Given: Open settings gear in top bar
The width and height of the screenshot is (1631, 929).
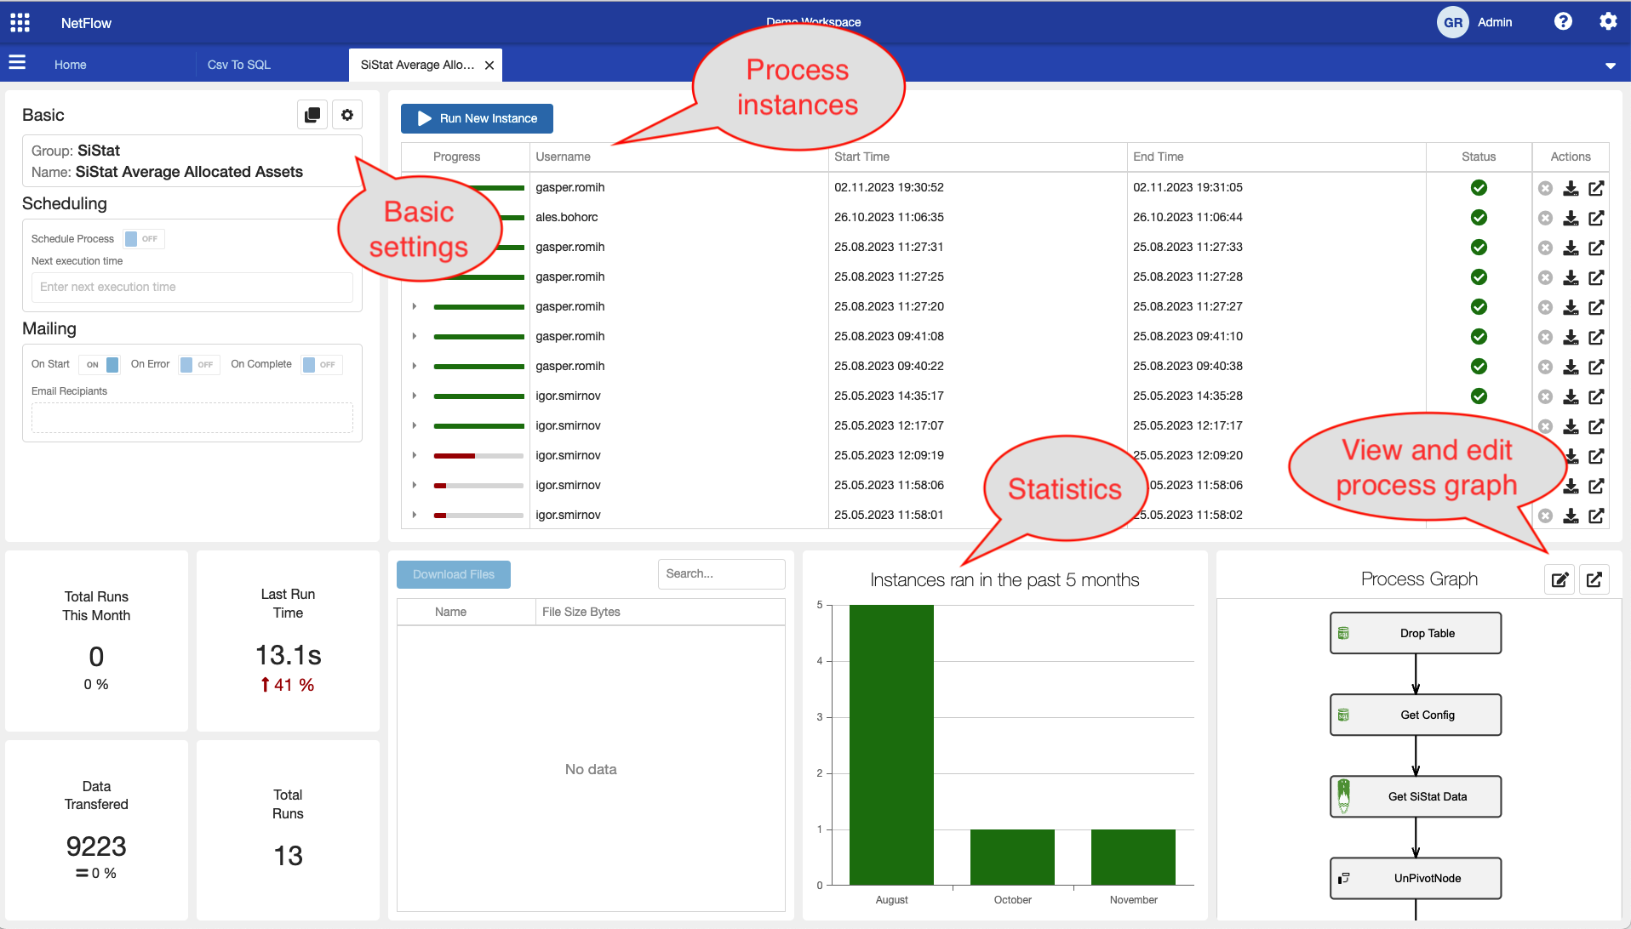Looking at the screenshot, I should (1607, 21).
